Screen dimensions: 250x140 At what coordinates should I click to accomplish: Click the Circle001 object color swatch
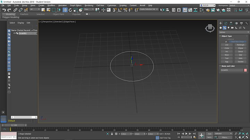pos(245,70)
